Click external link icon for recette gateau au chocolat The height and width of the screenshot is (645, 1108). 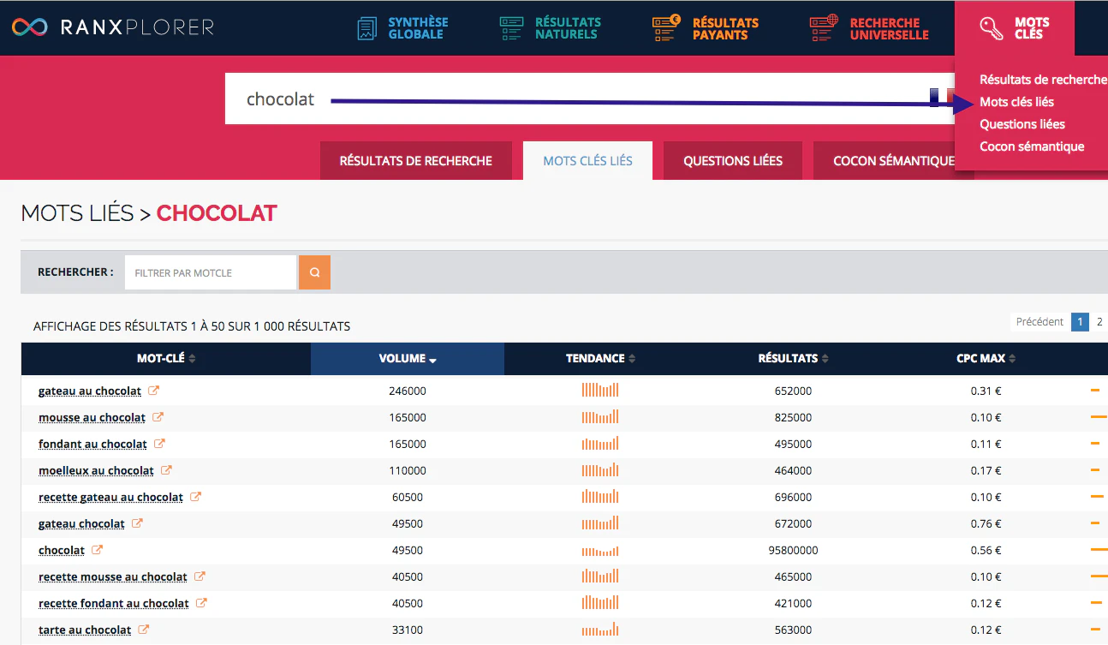[x=196, y=497]
